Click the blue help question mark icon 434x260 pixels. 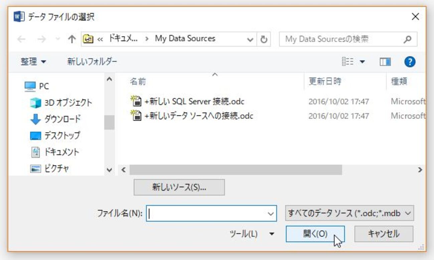(x=410, y=62)
